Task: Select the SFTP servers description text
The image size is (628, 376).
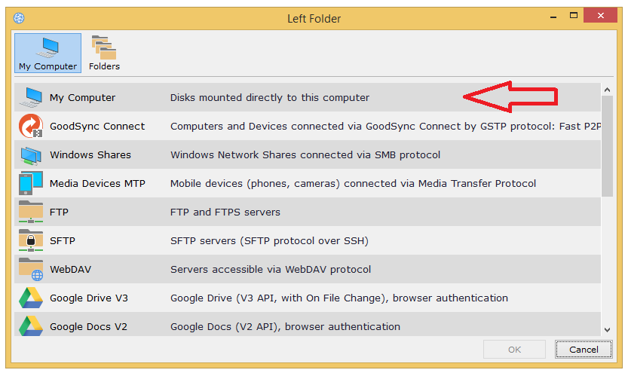Action: (x=268, y=241)
